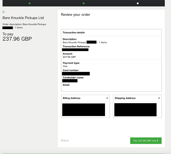The width and height of the screenshot is (171, 154).
Task: Click the current step white dot indicator
Action: [x=138, y=3]
